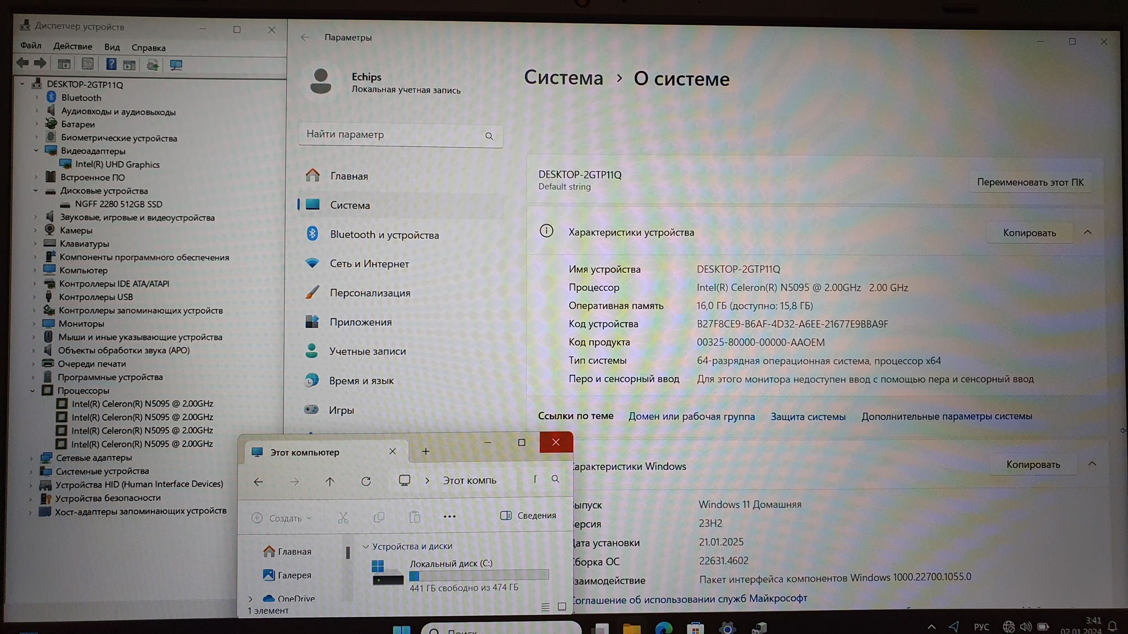Viewport: 1128px width, 634px height.
Task: Expand the Bluetooth device category
Action: tap(37, 98)
